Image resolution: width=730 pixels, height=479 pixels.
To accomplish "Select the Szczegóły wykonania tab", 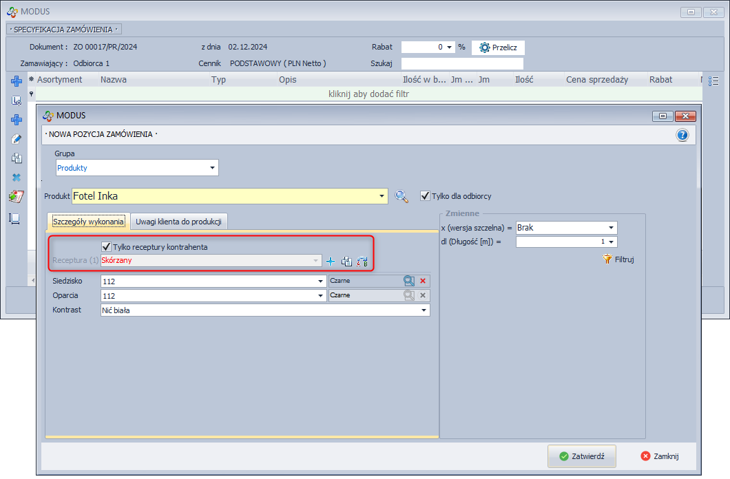I will (88, 222).
